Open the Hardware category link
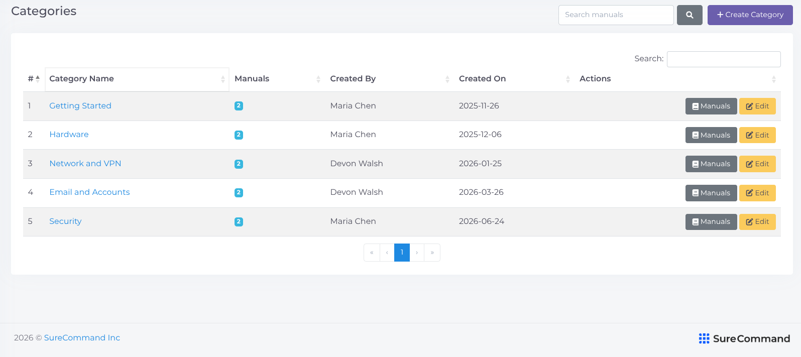801x357 pixels. tap(69, 135)
